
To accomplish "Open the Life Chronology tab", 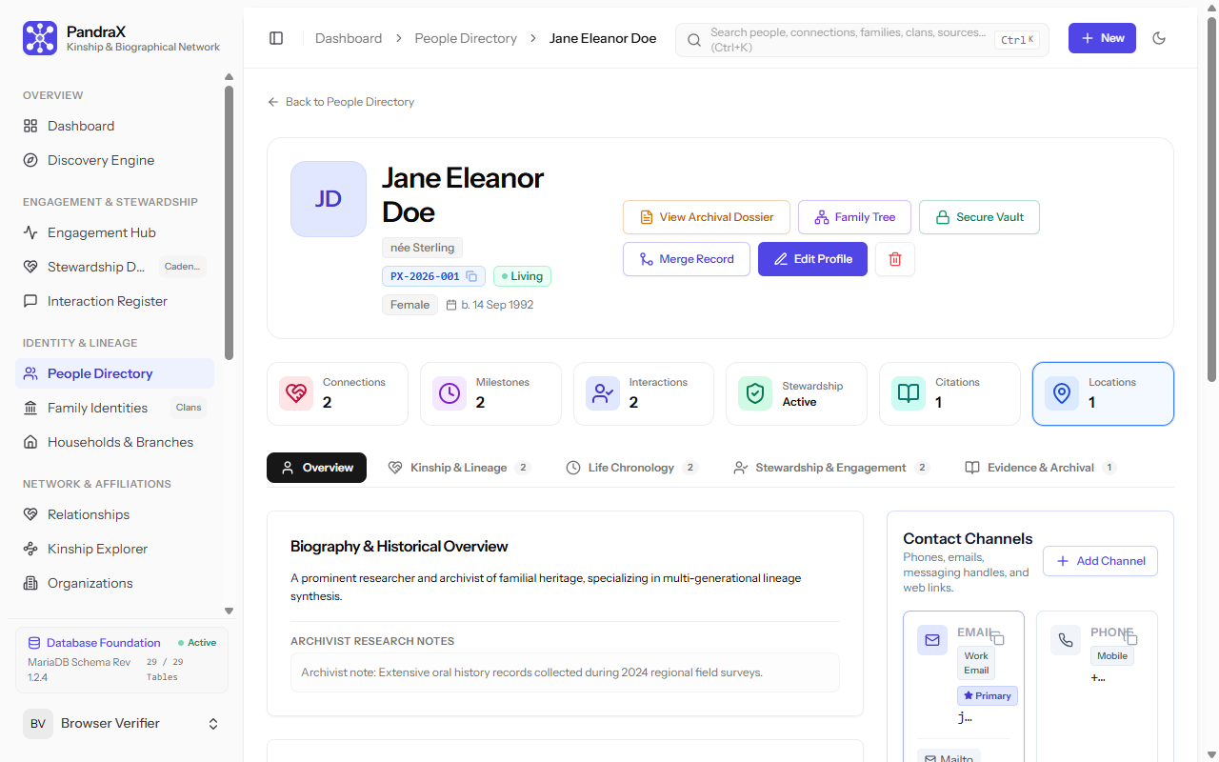I will 631,468.
